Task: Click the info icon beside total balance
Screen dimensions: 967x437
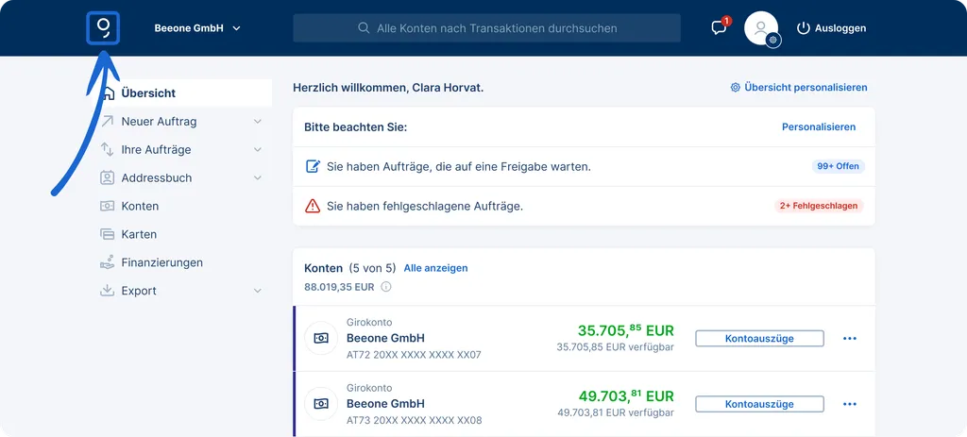Action: (x=385, y=287)
